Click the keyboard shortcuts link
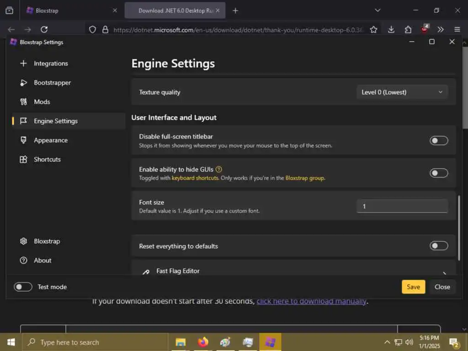The width and height of the screenshot is (468, 351). (195, 178)
